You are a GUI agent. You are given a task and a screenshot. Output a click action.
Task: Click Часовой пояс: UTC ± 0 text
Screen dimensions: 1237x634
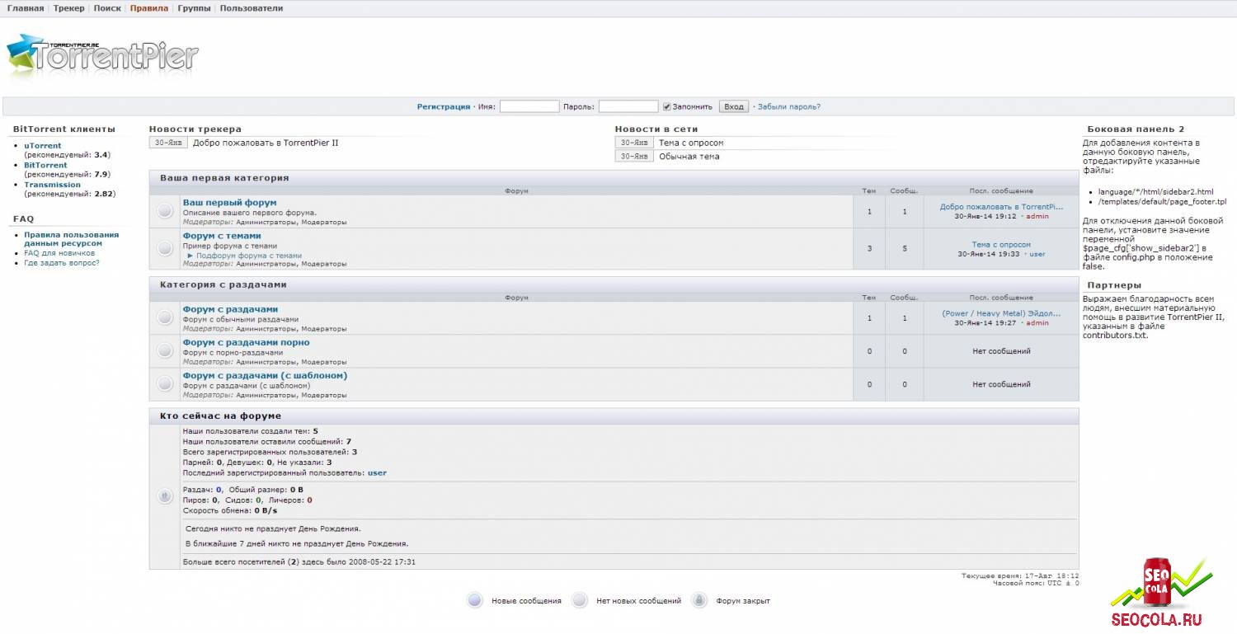pyautogui.click(x=1036, y=583)
